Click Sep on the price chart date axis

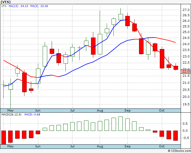pos(128,111)
